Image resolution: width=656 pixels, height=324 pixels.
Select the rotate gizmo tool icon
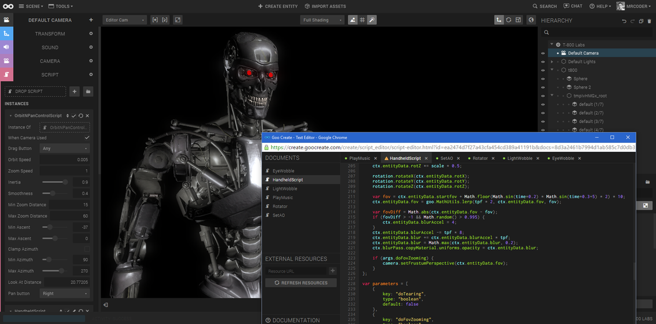click(x=509, y=20)
